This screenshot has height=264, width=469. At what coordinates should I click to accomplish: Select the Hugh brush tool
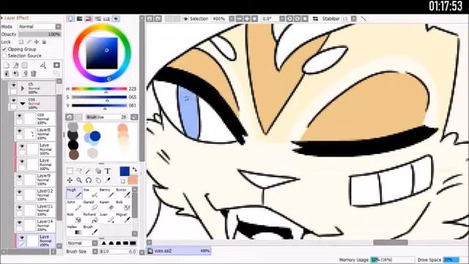coord(74,193)
